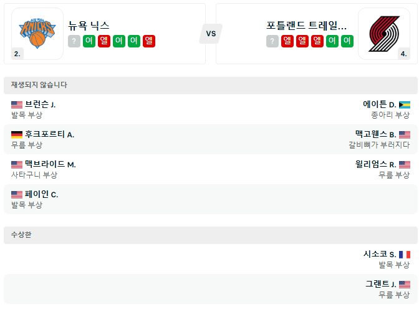Screen dimensions: 419x309
Task: Open the 포틀랜드 트레일 team name link
Action: 306,26
